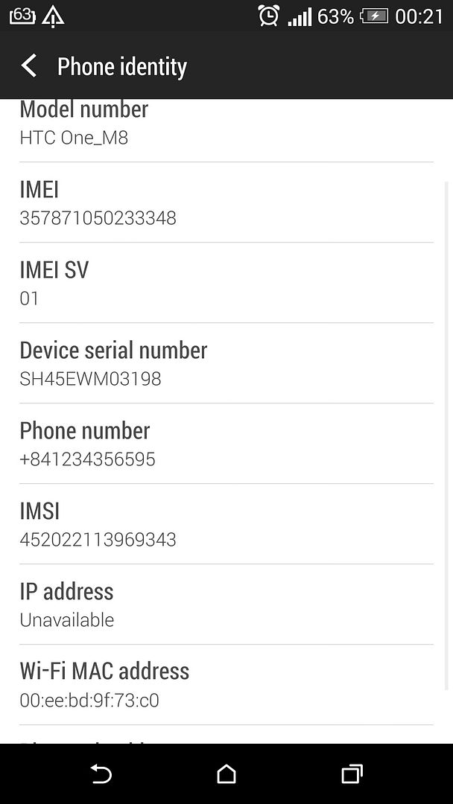453x804 pixels.
Task: Tap the Back navigation button
Action: [x=101, y=774]
